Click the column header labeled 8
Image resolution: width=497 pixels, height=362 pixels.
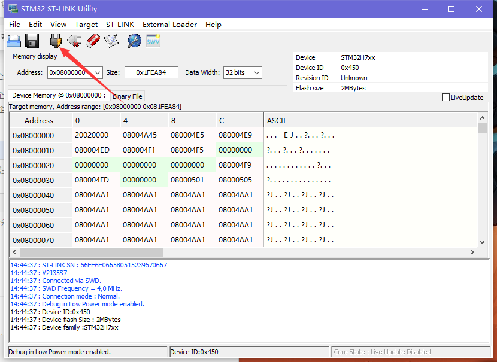tap(192, 120)
